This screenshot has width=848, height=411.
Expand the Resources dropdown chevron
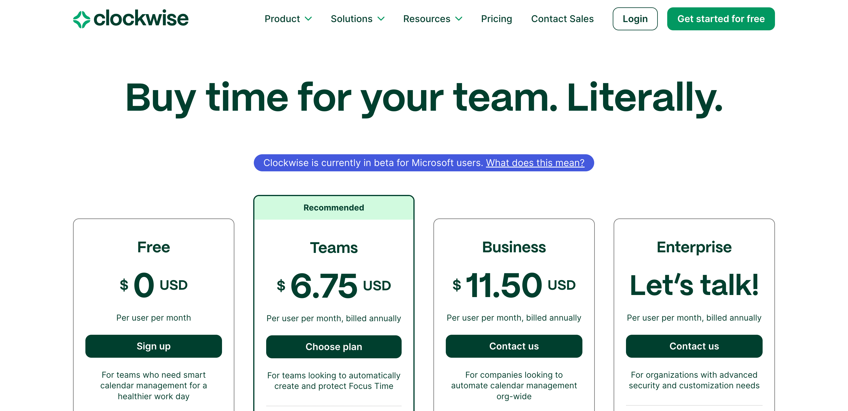[x=458, y=19]
